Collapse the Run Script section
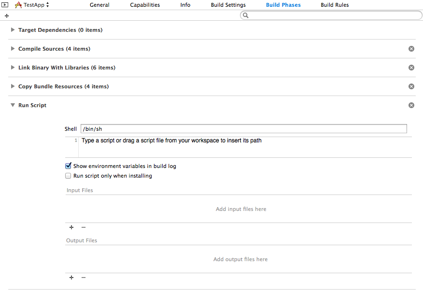Viewport: 423px width, 307px height. tap(13, 105)
